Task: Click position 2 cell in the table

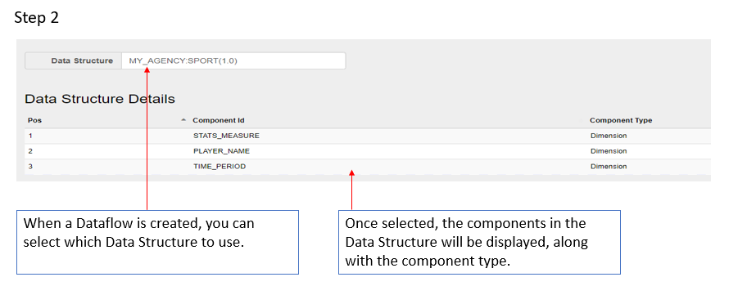Action: point(30,151)
